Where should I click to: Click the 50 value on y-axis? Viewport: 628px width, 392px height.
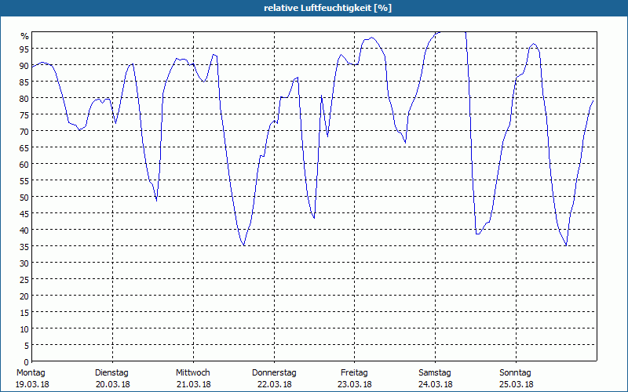click(x=24, y=198)
